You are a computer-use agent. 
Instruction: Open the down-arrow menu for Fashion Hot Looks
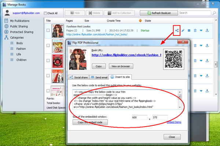coord(201,30)
